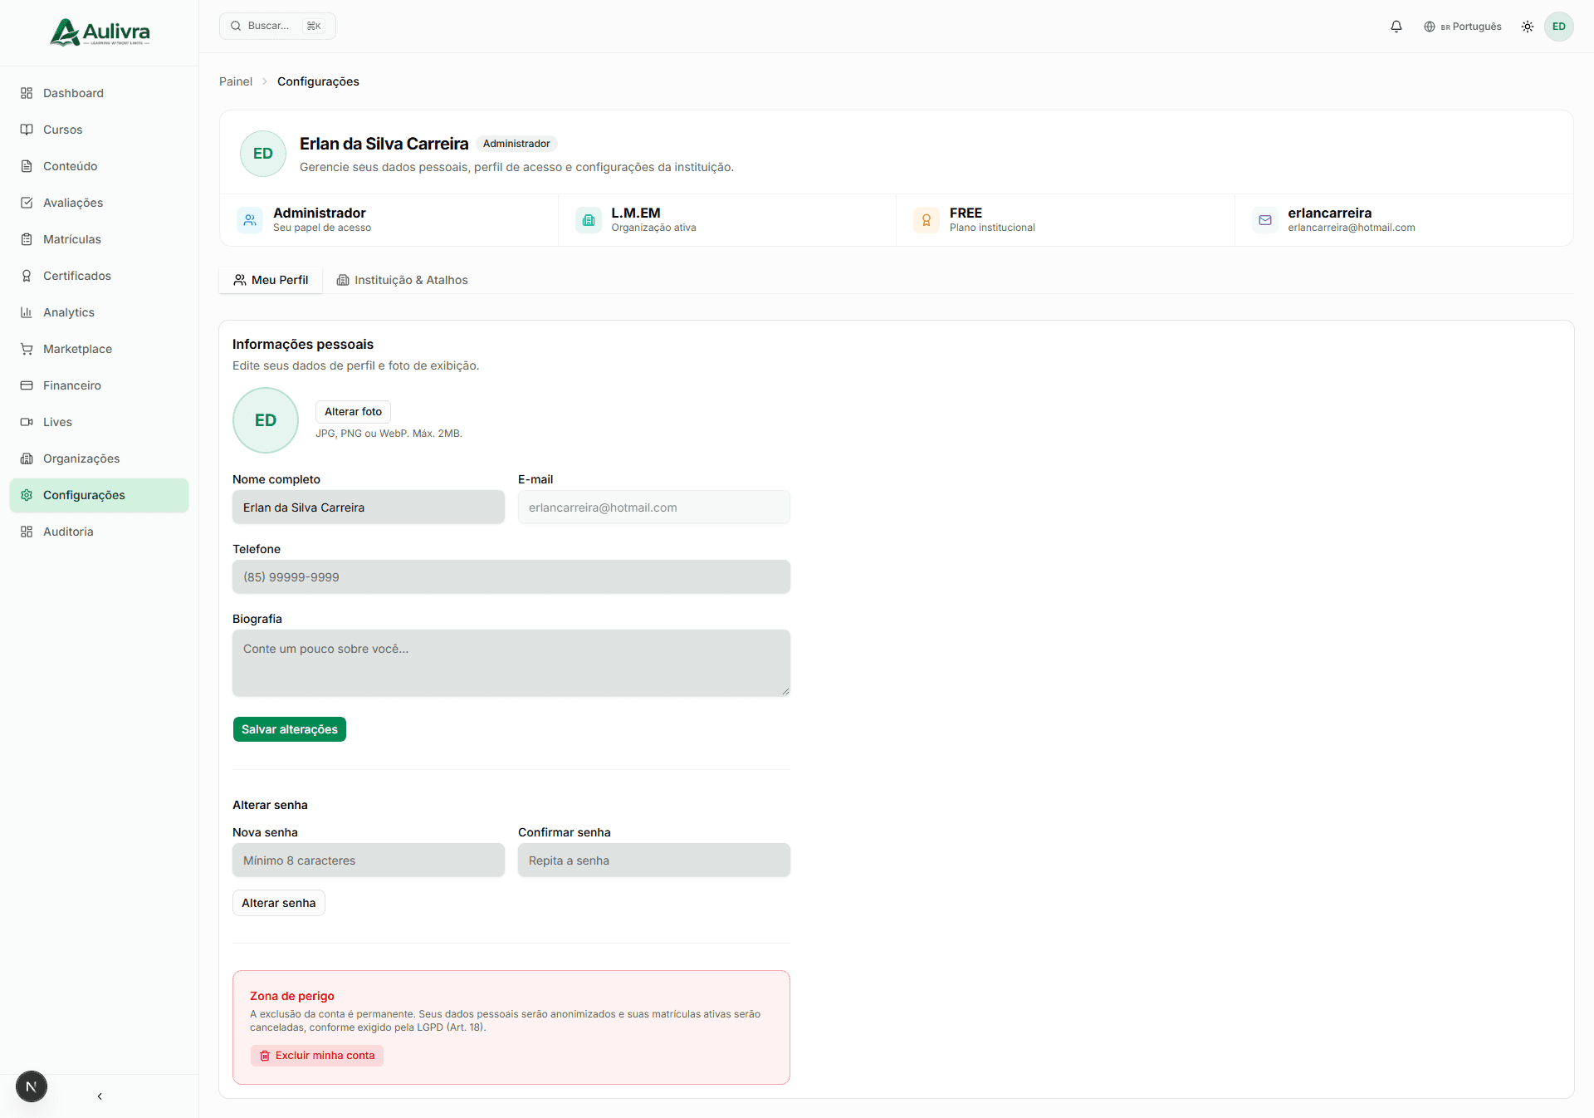Click the Confirmar senha field
The width and height of the screenshot is (1594, 1118).
(x=654, y=861)
